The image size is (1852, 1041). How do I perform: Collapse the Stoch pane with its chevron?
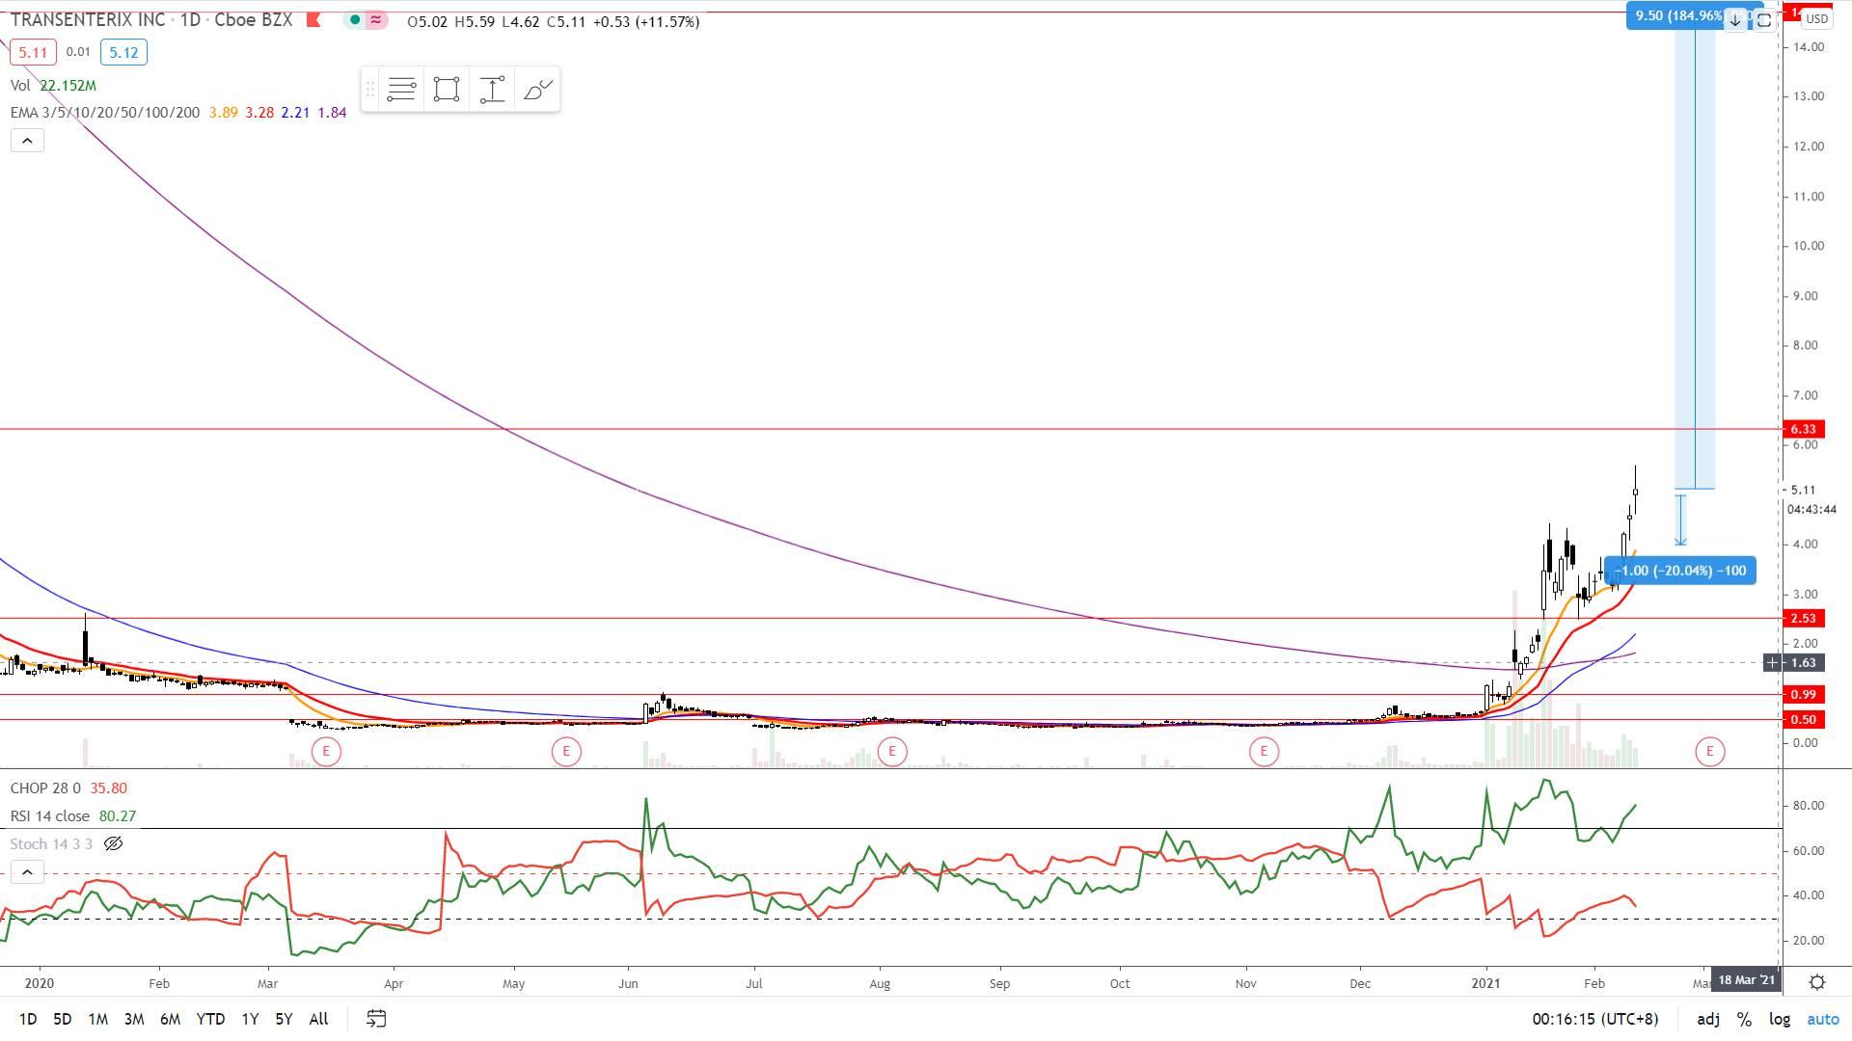pos(27,871)
